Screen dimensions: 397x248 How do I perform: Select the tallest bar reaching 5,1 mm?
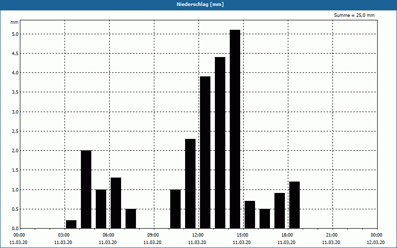coord(235,129)
